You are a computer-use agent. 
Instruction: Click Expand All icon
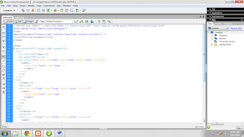point(3,41)
